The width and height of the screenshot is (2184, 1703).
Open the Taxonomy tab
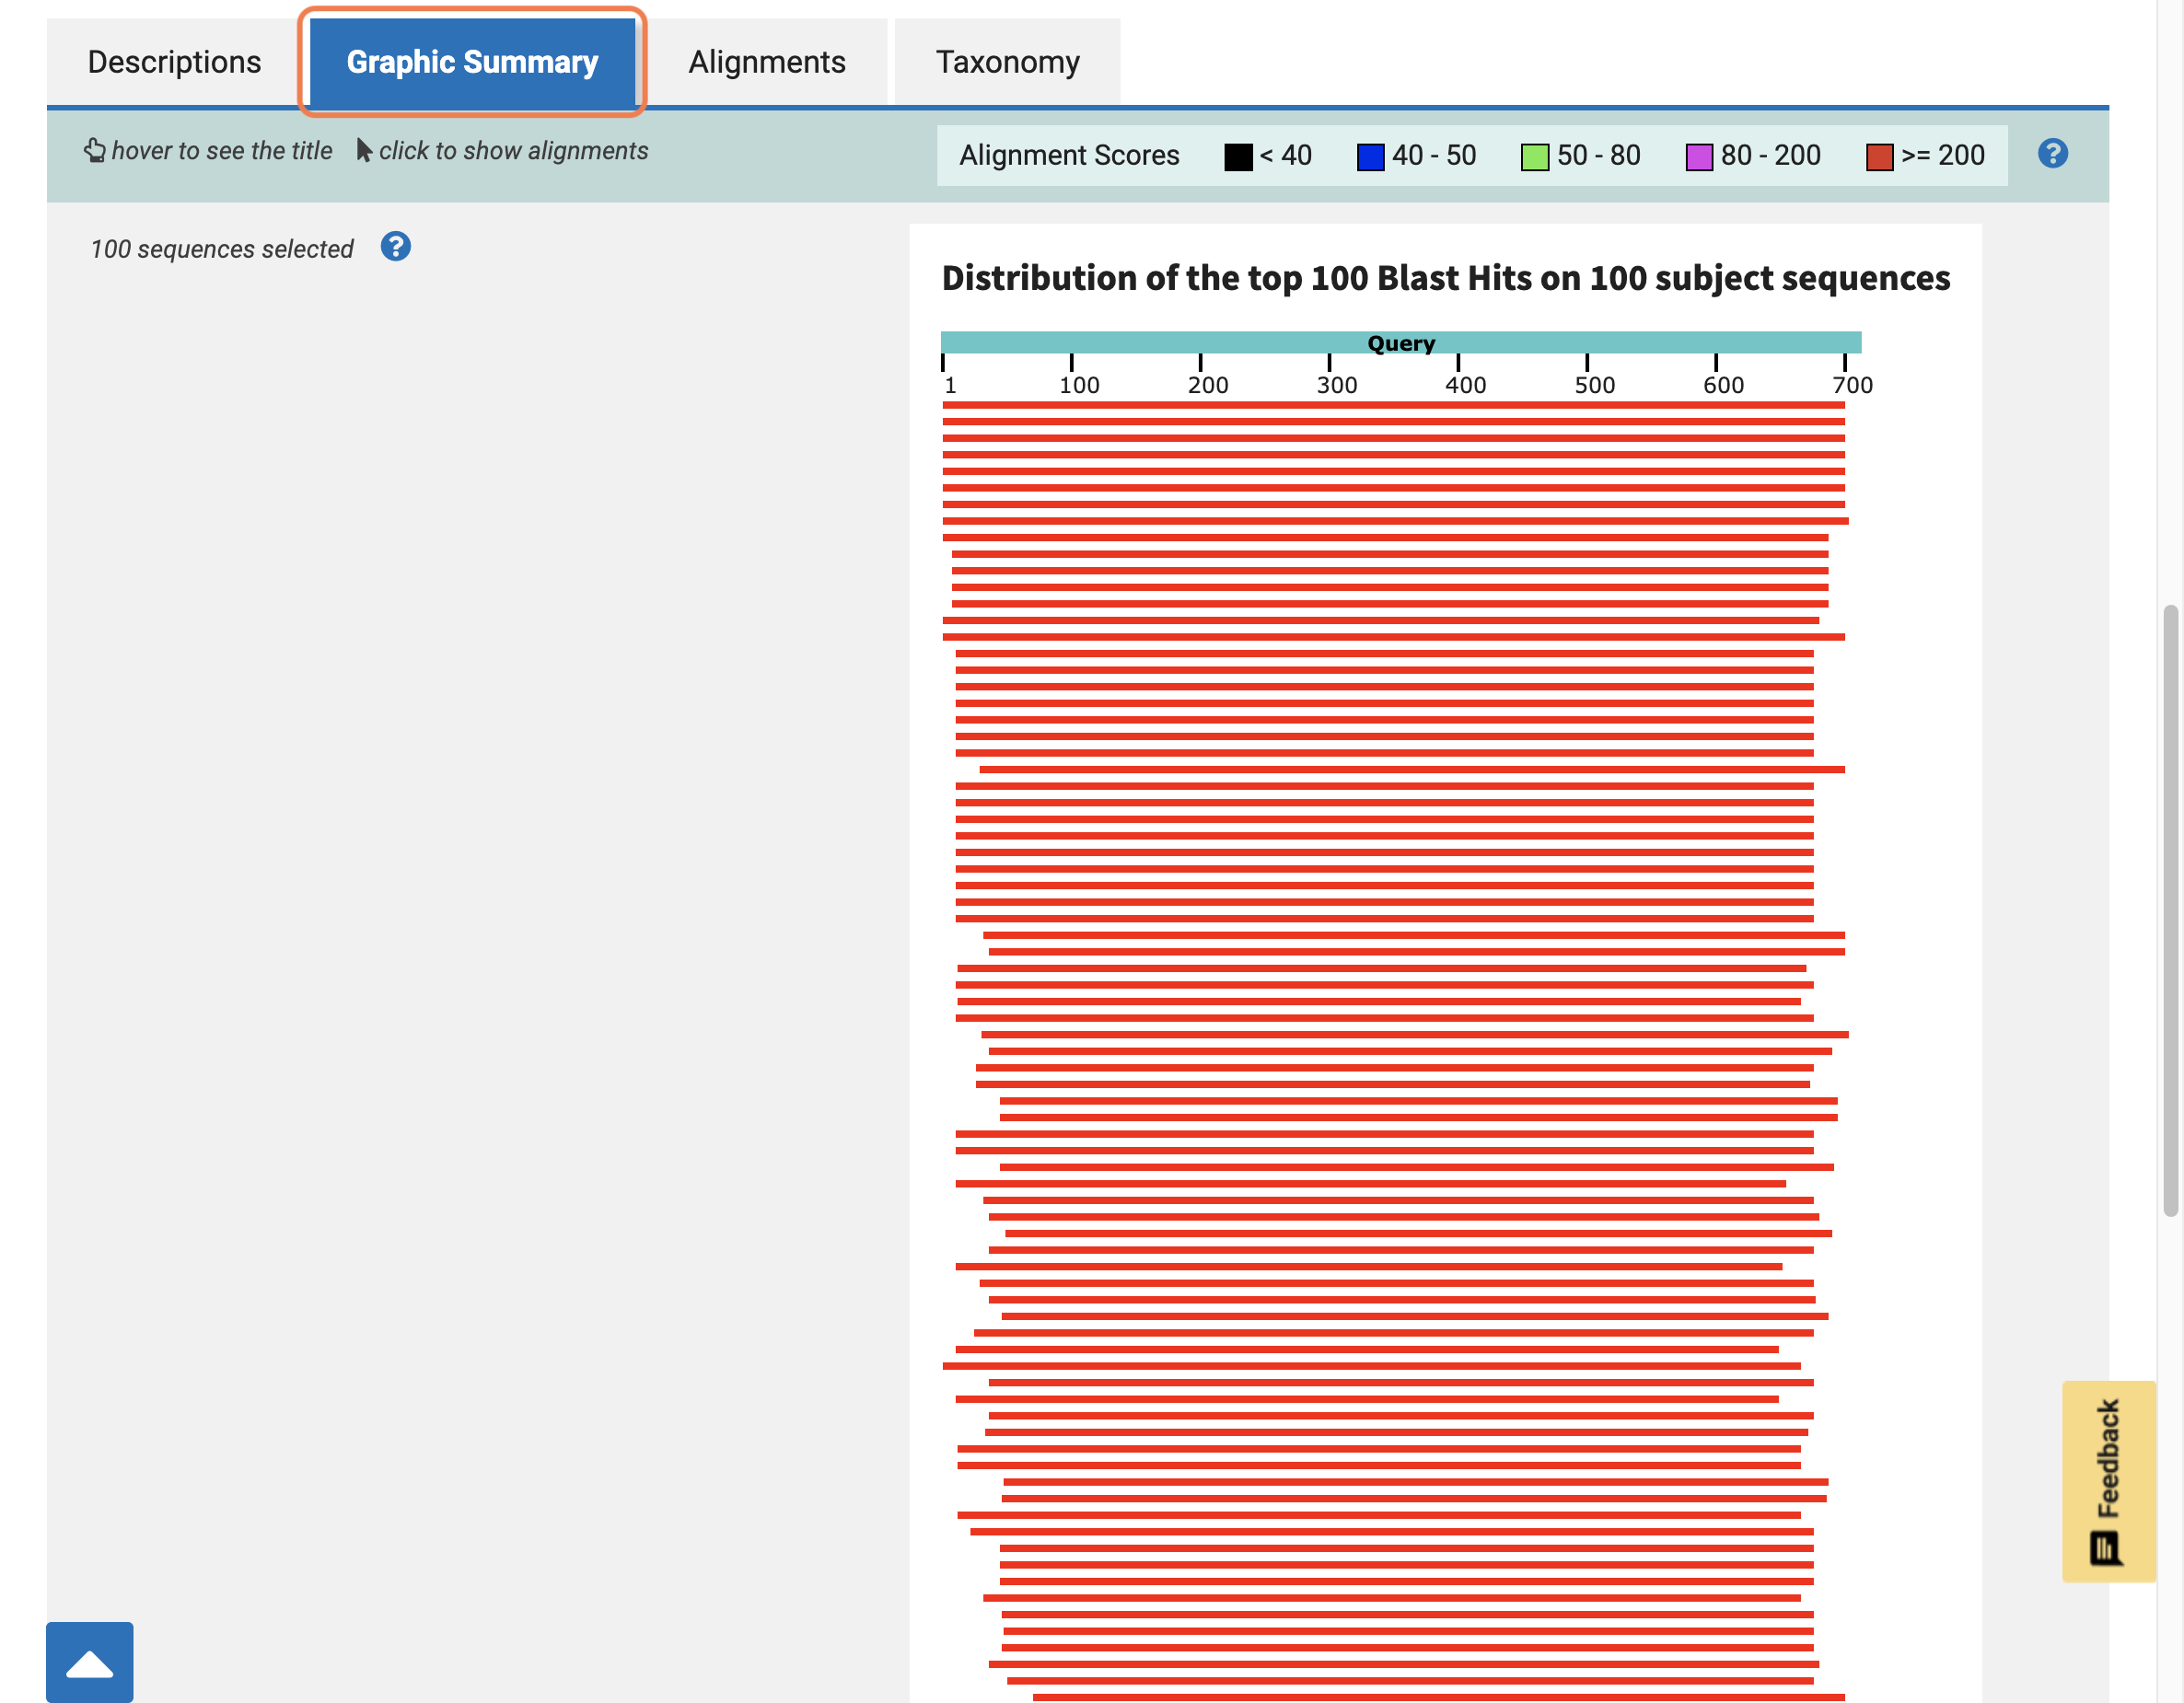[x=1007, y=62]
